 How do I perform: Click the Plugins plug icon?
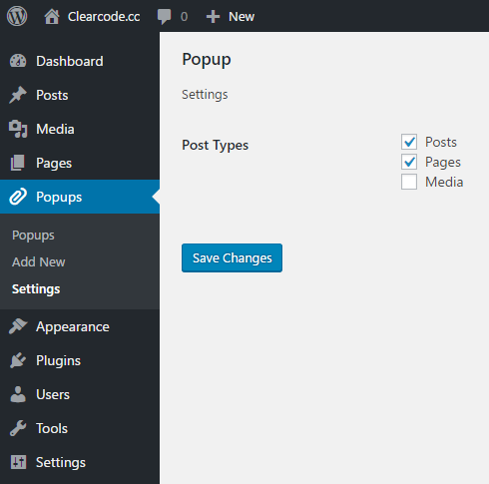[18, 360]
